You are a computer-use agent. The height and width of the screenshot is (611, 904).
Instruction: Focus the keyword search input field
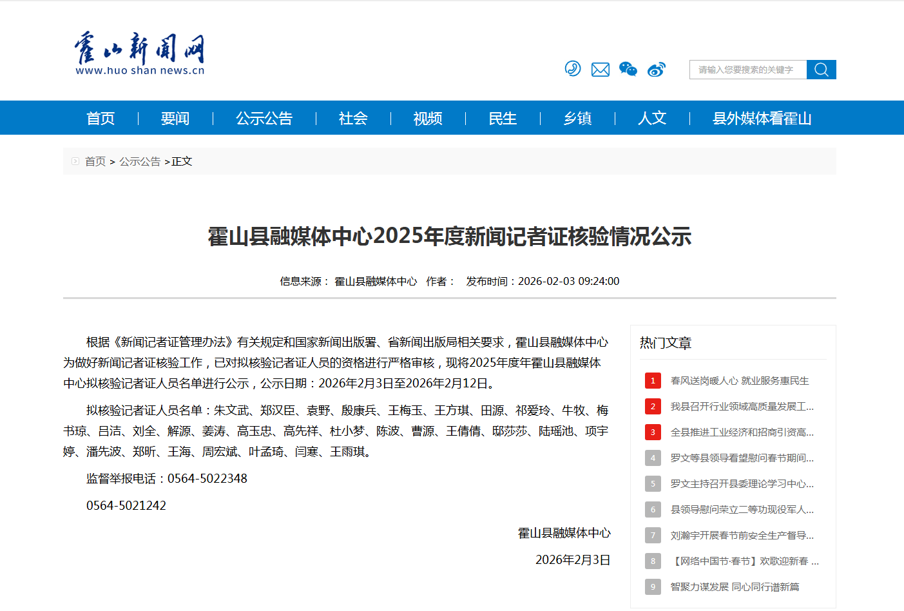pos(748,70)
